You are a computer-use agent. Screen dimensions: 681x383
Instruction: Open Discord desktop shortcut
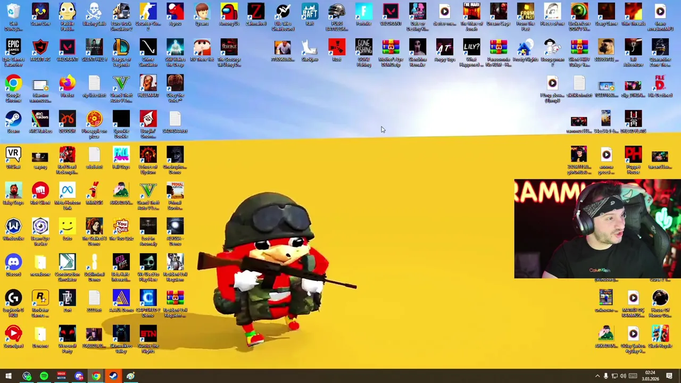pos(13,264)
